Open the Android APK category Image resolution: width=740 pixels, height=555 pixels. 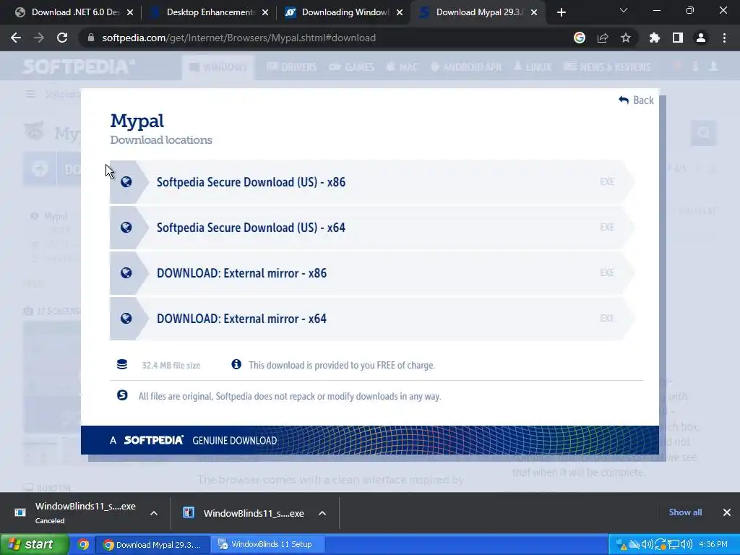tap(466, 67)
